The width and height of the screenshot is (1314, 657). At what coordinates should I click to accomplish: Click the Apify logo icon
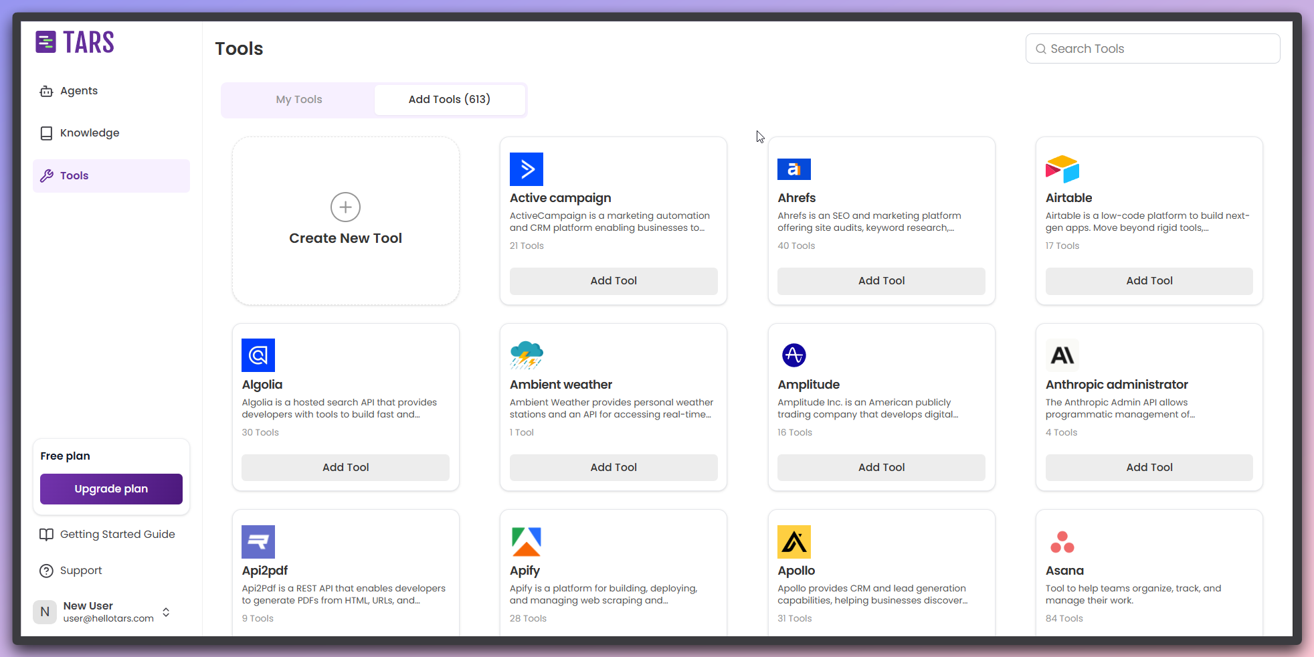point(527,542)
